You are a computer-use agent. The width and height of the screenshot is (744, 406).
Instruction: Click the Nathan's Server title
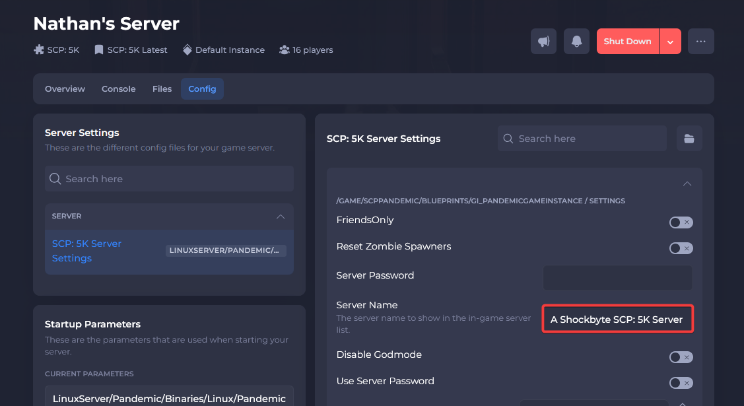click(106, 24)
